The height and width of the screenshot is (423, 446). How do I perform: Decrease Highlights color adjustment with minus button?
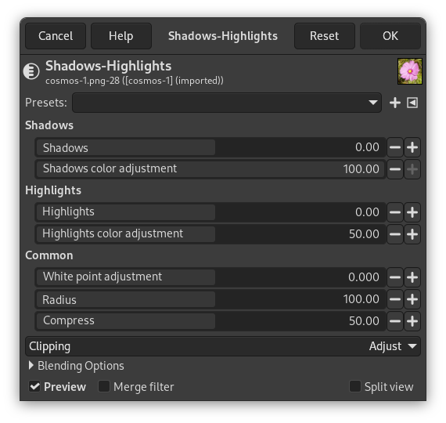click(x=395, y=234)
